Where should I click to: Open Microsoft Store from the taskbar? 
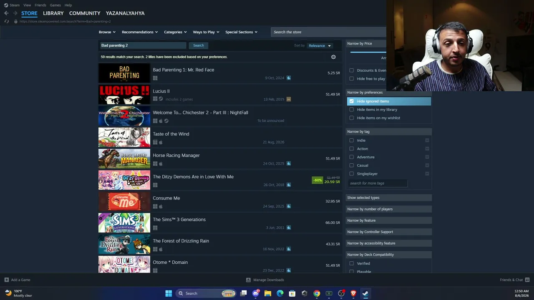[292, 293]
